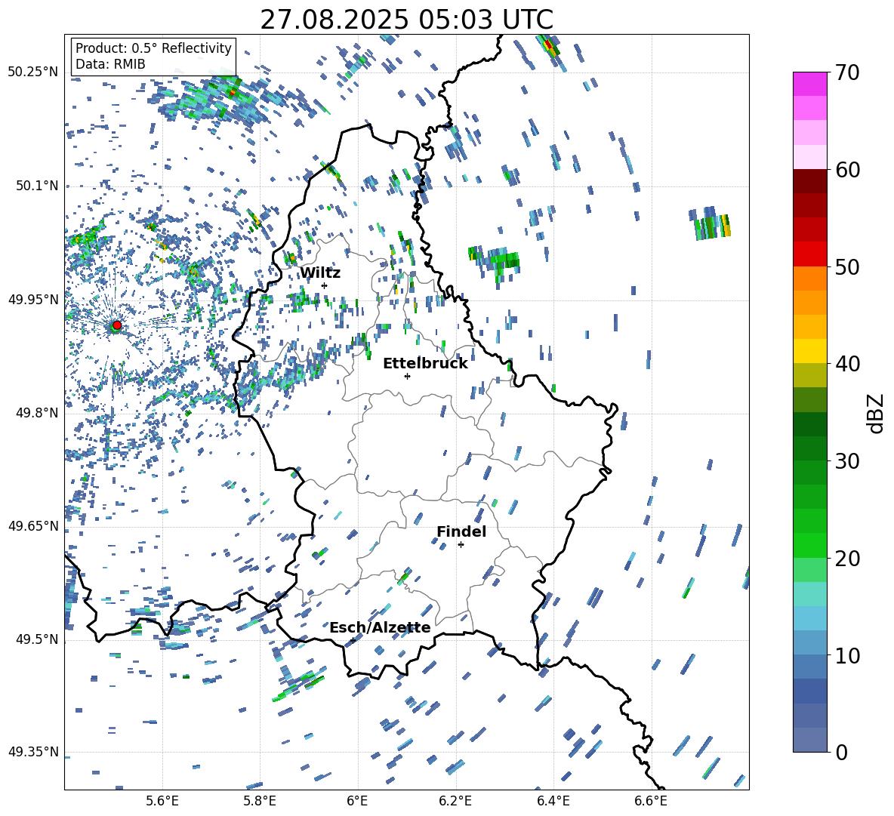This screenshot has width=894, height=816.
Task: Click the 5.6°E longitude label
Action: pyautogui.click(x=162, y=801)
